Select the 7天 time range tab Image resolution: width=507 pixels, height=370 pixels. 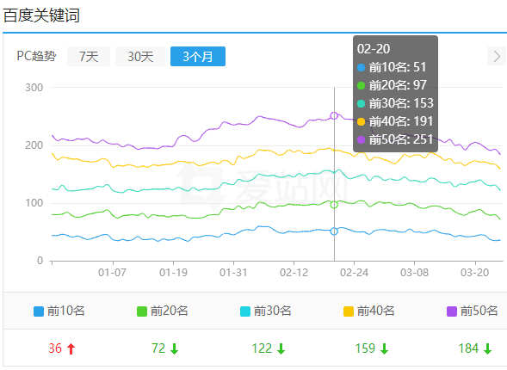coord(89,57)
